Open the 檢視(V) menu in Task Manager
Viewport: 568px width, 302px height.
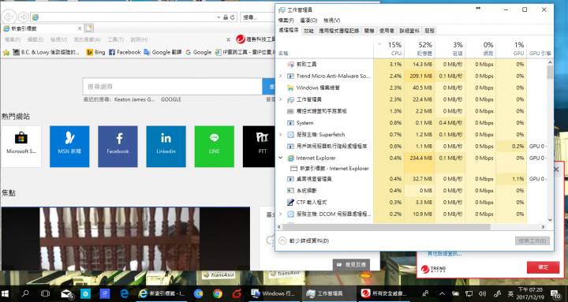(332, 21)
